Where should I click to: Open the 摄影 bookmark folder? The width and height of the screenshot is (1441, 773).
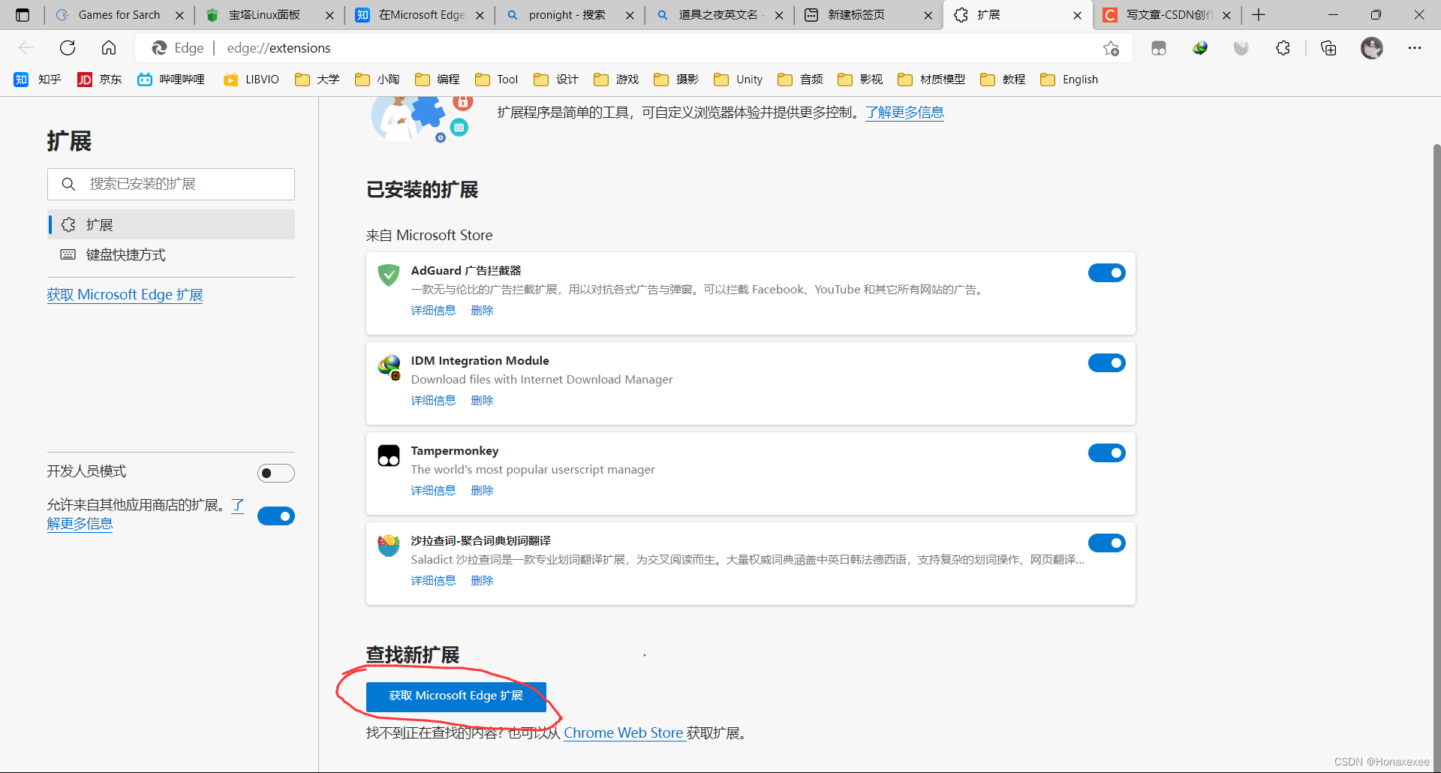click(676, 80)
